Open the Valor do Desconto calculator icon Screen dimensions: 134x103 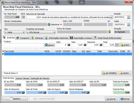tap(23, 93)
